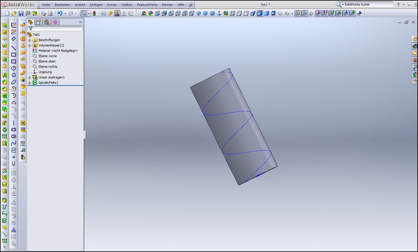Switch to the PropertyManager tab
Screen dimensions: 418x252
39,22
